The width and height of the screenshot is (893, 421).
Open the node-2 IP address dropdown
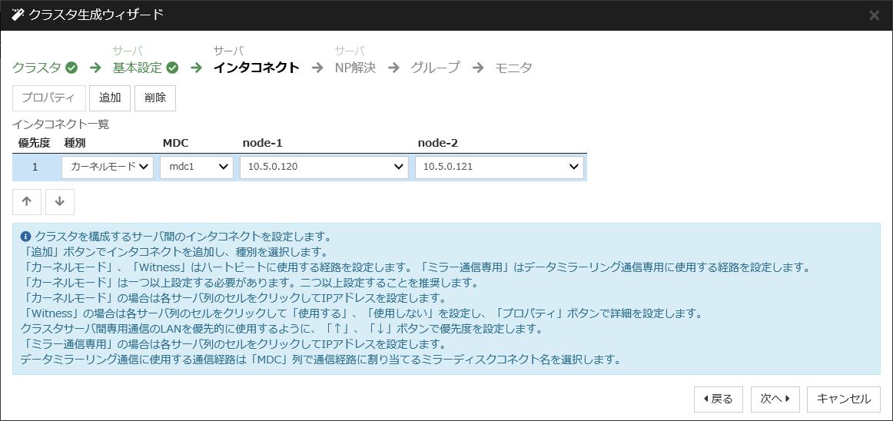[x=499, y=167]
